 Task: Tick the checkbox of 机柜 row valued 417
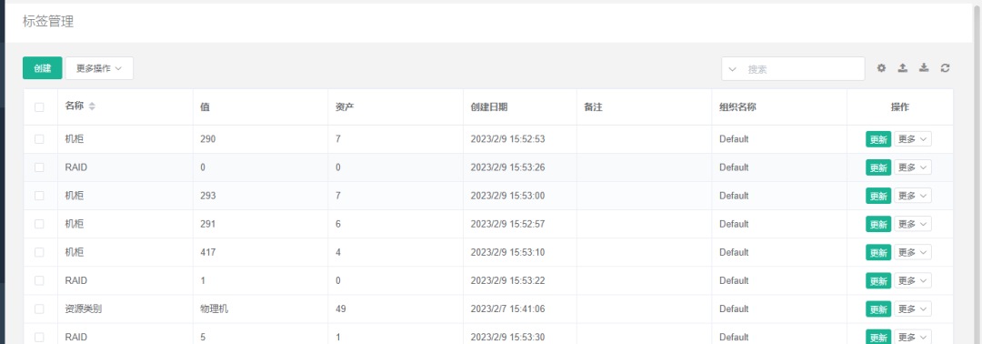39,252
